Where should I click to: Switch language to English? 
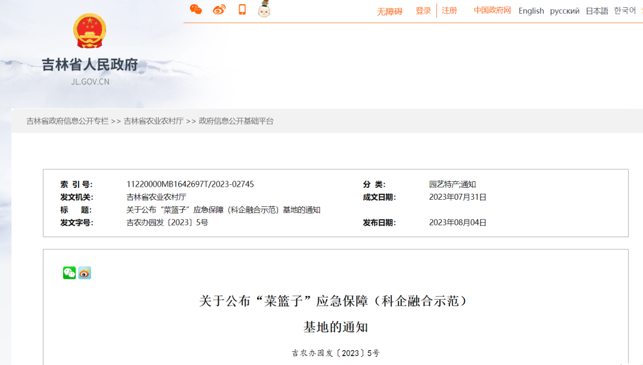(531, 11)
